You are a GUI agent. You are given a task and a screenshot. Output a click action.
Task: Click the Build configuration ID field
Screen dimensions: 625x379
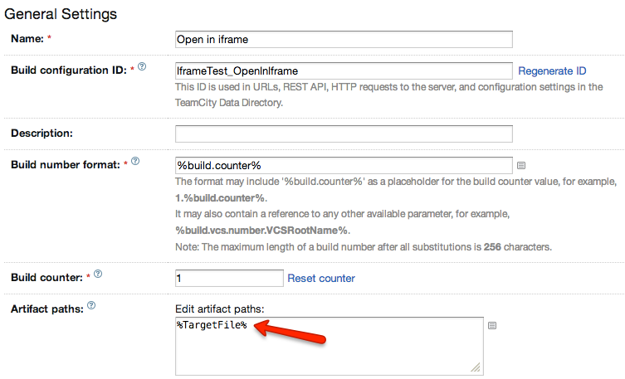click(x=344, y=71)
